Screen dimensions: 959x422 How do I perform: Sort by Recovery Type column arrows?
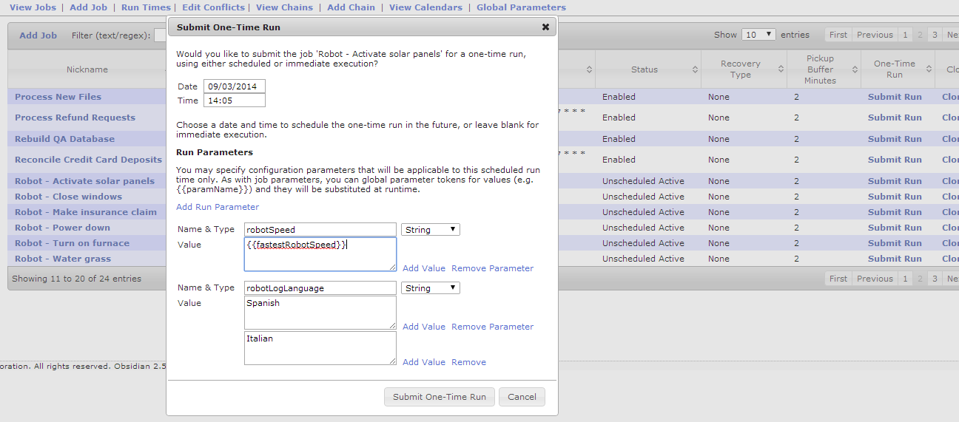[x=781, y=69]
